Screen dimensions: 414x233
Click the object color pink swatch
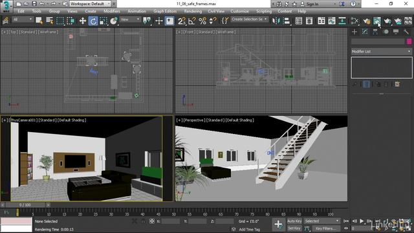(409, 41)
